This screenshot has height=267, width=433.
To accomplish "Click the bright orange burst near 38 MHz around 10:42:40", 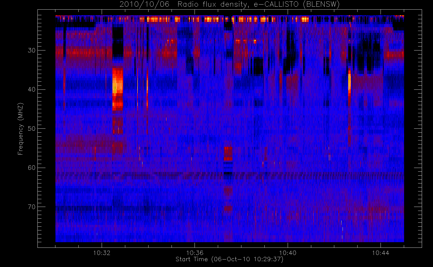I will click(x=350, y=83).
